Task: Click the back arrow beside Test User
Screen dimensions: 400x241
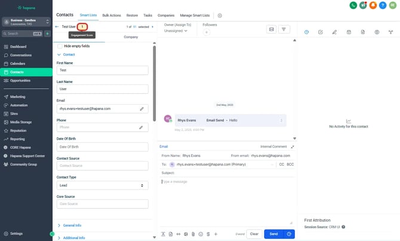Action: point(57,27)
